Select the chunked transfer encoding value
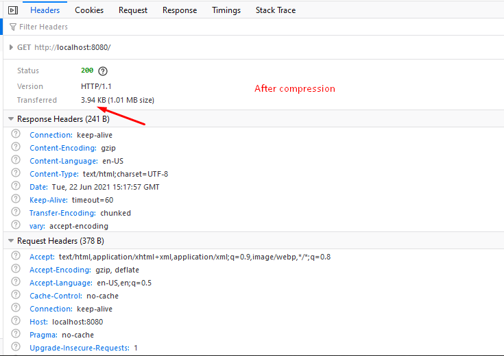Screen dimensions: 504x356 click(x=116, y=213)
